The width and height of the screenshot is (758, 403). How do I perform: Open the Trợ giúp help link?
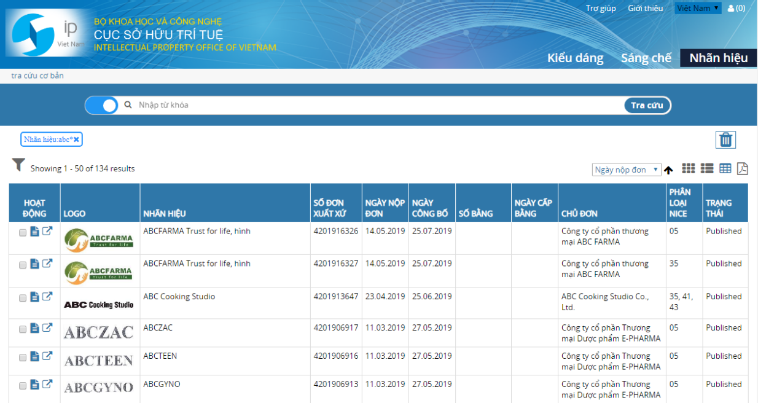click(x=601, y=8)
